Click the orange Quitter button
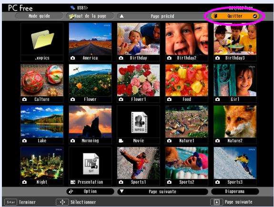274x207 pixels. pos(235,16)
